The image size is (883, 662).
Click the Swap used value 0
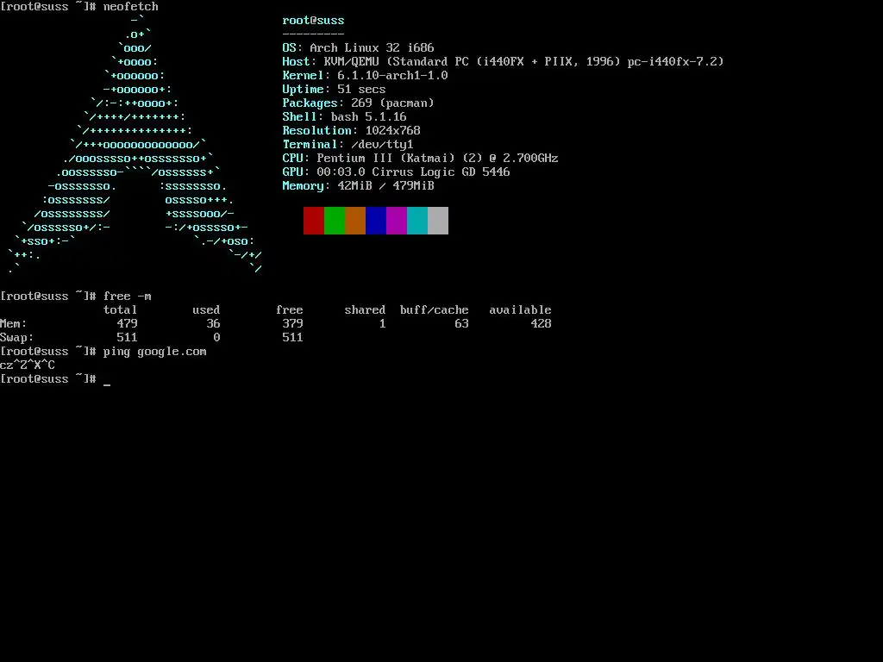pyautogui.click(x=216, y=337)
